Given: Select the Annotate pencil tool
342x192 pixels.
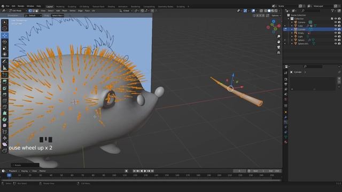Looking at the screenshot, I should (5, 62).
